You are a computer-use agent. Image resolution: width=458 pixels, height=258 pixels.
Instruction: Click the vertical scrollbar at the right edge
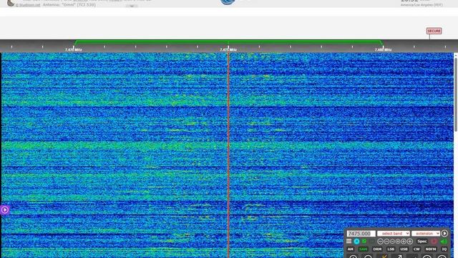coord(456,94)
